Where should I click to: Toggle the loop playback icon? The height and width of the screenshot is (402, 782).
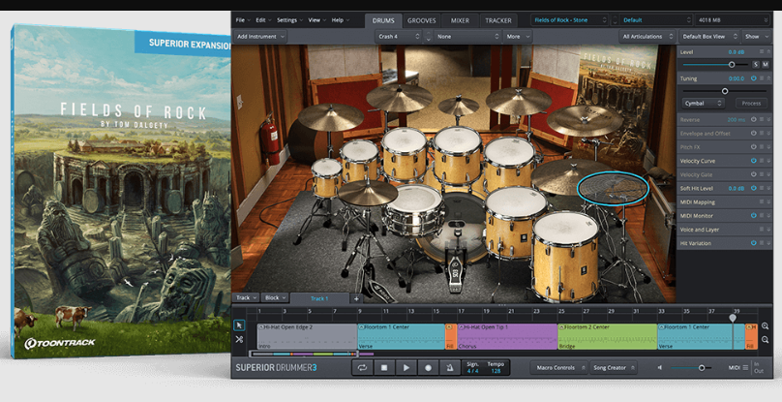(x=362, y=368)
